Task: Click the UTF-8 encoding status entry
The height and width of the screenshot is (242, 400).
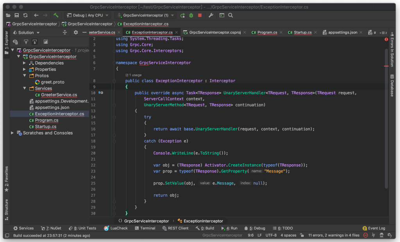Action: point(271,235)
